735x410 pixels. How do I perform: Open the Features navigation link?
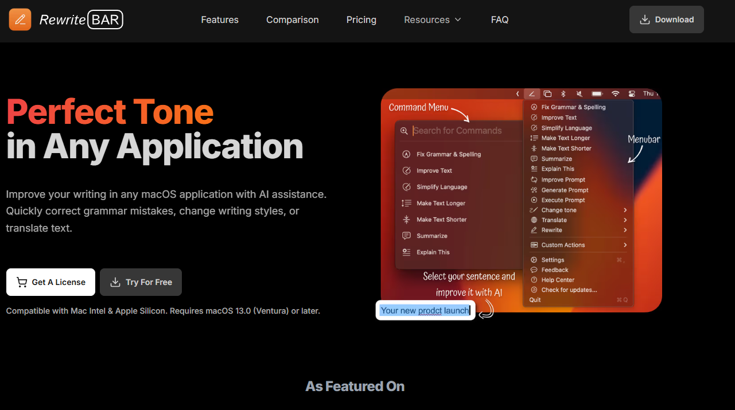(x=220, y=19)
